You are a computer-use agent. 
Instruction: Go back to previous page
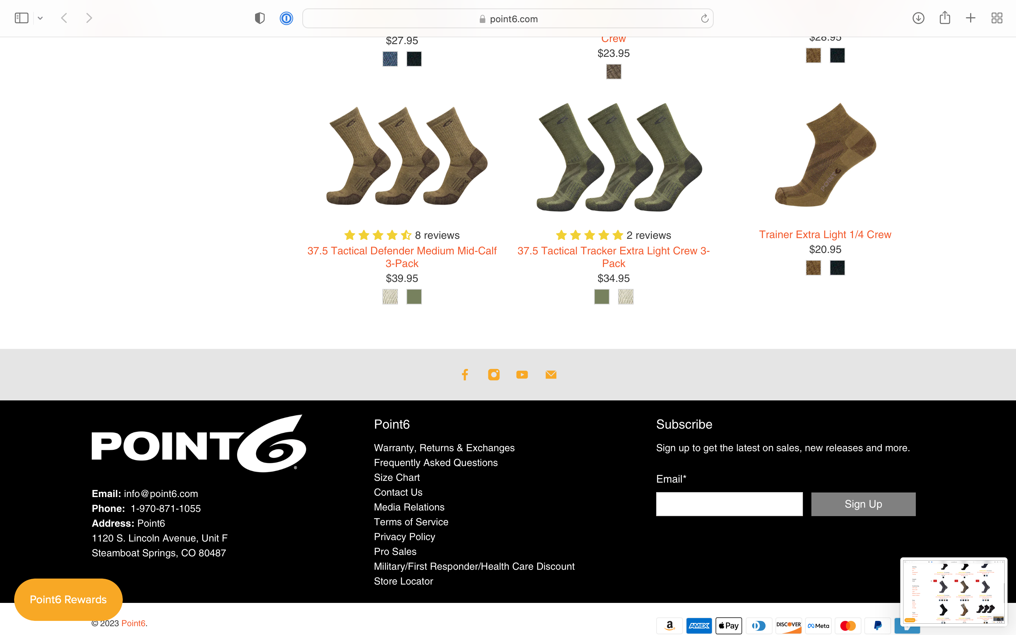pyautogui.click(x=64, y=18)
